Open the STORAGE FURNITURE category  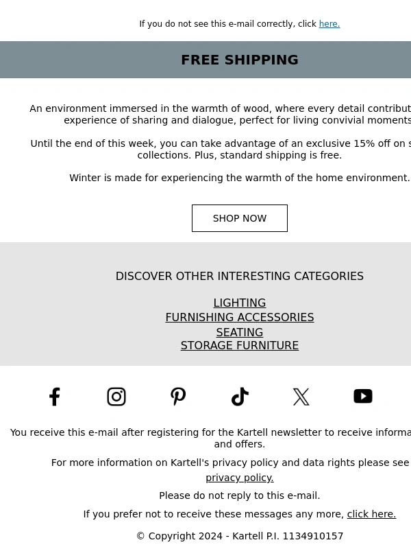click(x=240, y=346)
